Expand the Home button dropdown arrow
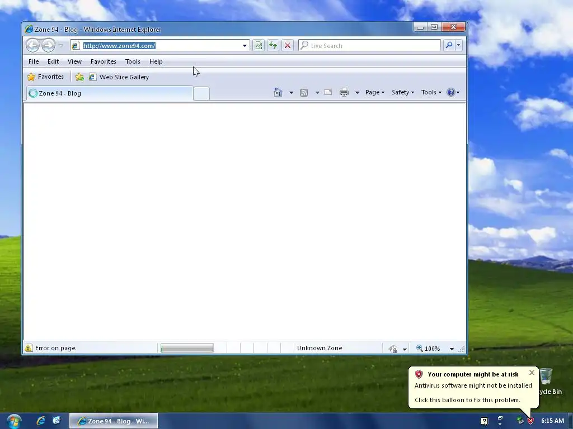The height and width of the screenshot is (429, 573). click(291, 93)
